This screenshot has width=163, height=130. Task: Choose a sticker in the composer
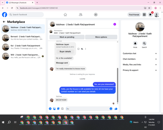point(58,109)
